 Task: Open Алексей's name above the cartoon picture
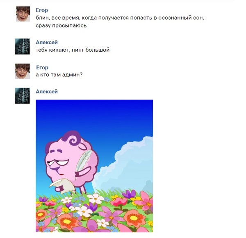click(47, 92)
